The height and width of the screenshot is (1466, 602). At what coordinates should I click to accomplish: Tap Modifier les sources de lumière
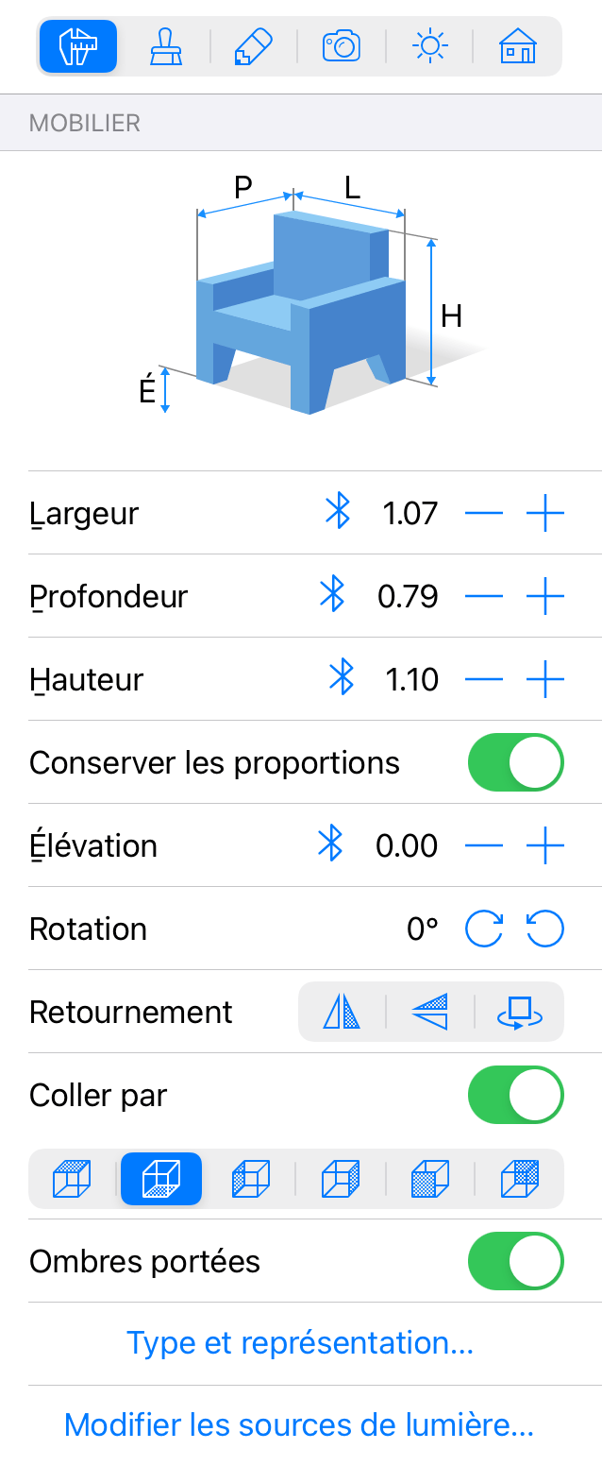pyautogui.click(x=300, y=1424)
